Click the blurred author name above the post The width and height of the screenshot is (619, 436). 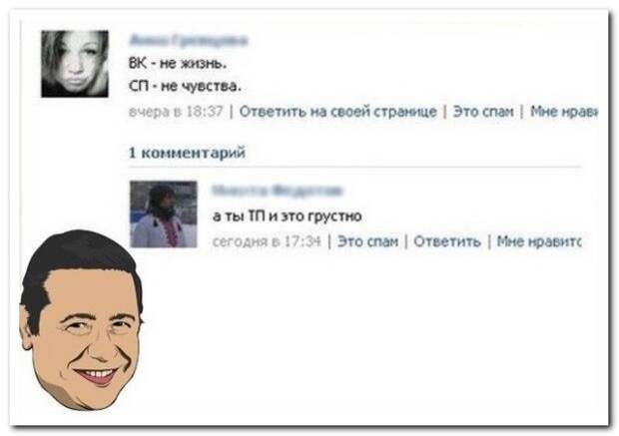click(189, 41)
